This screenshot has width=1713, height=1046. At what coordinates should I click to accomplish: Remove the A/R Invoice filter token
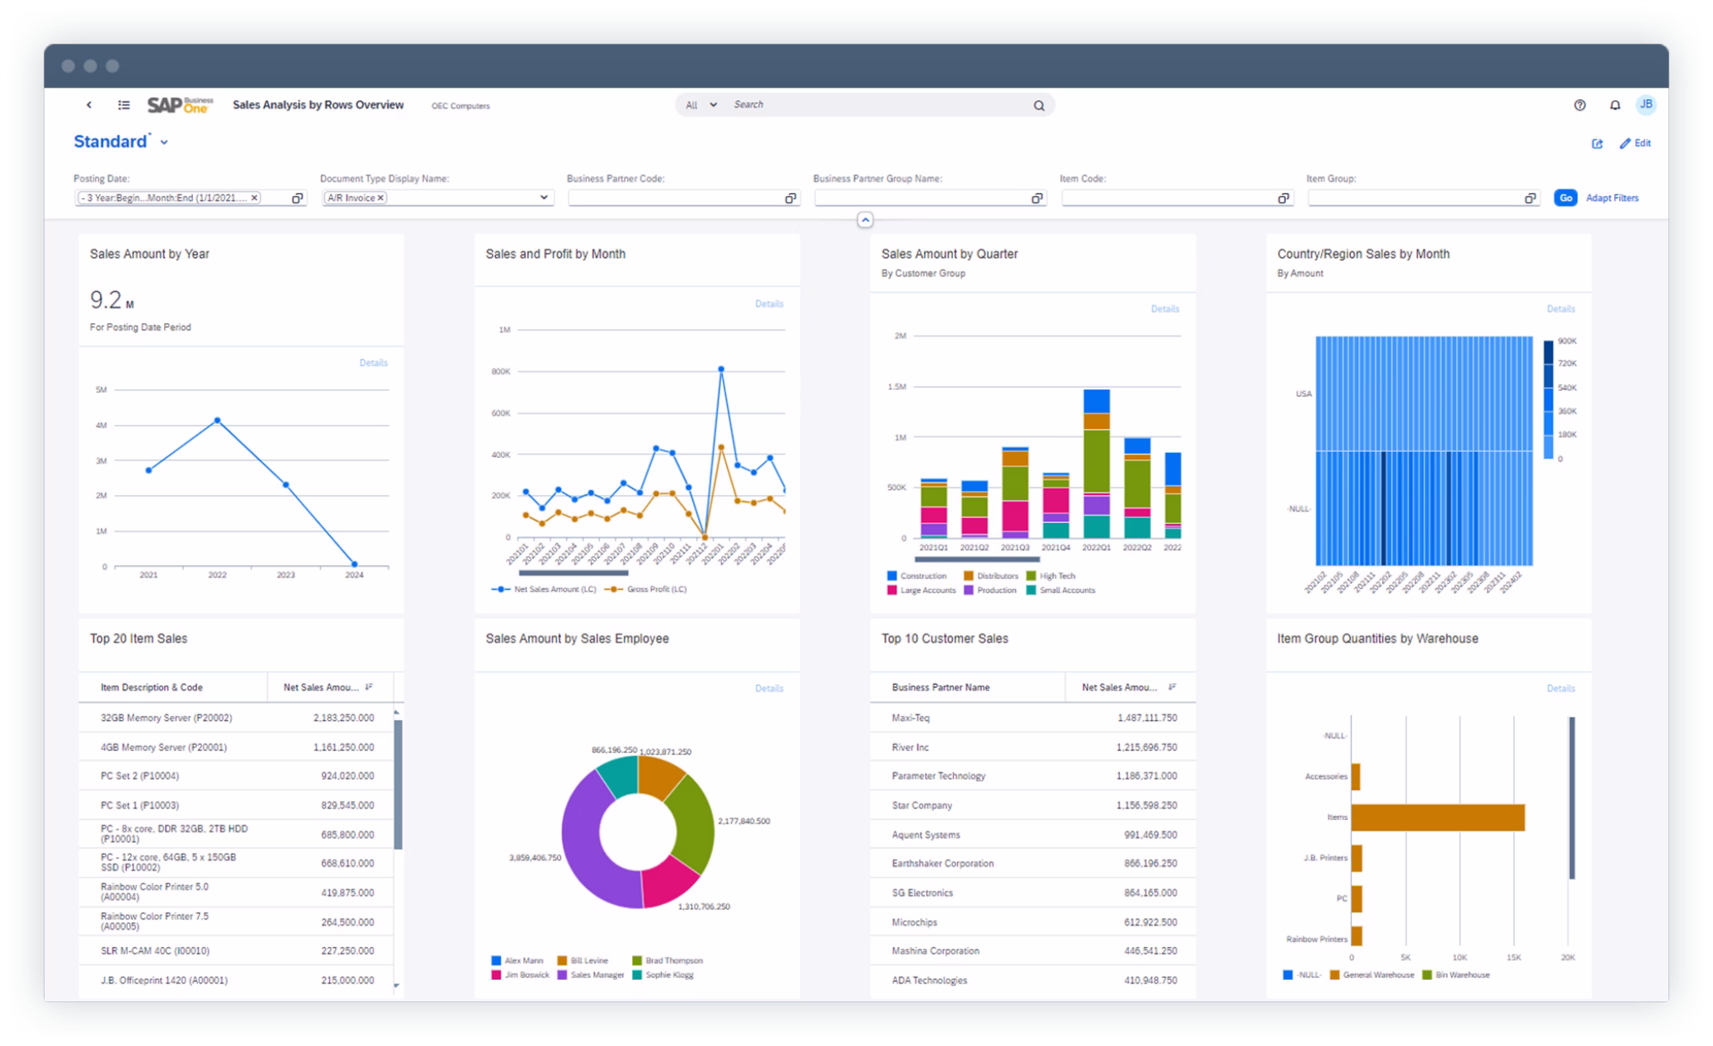380,198
